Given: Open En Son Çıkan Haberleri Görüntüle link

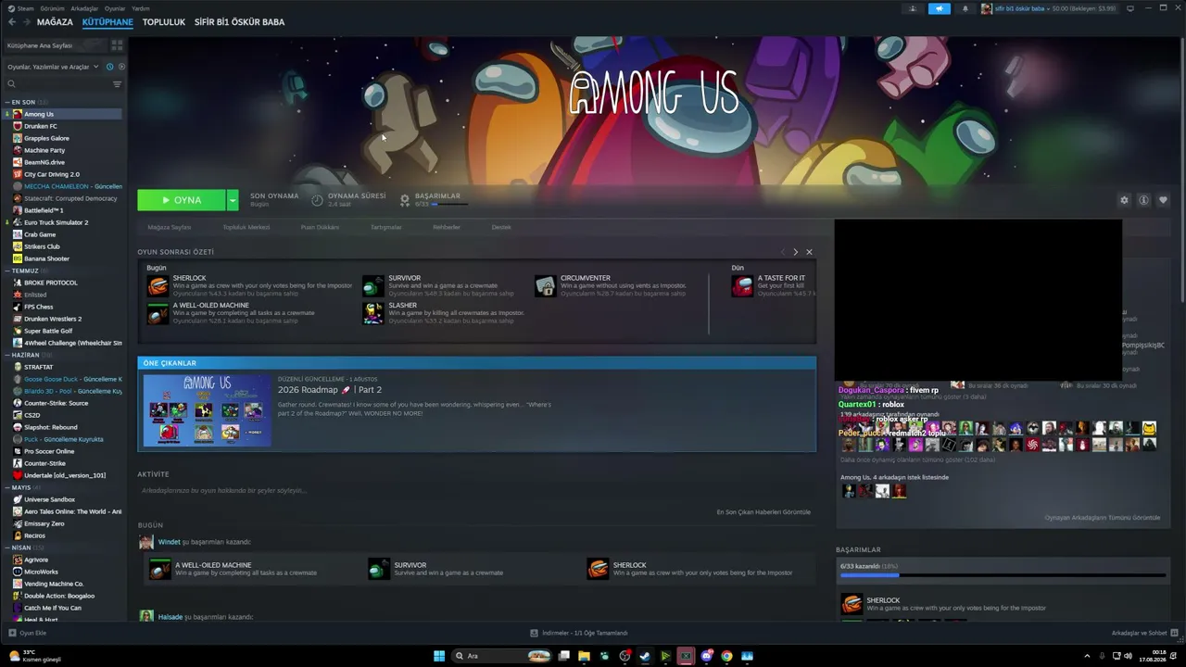Looking at the screenshot, I should click(763, 511).
